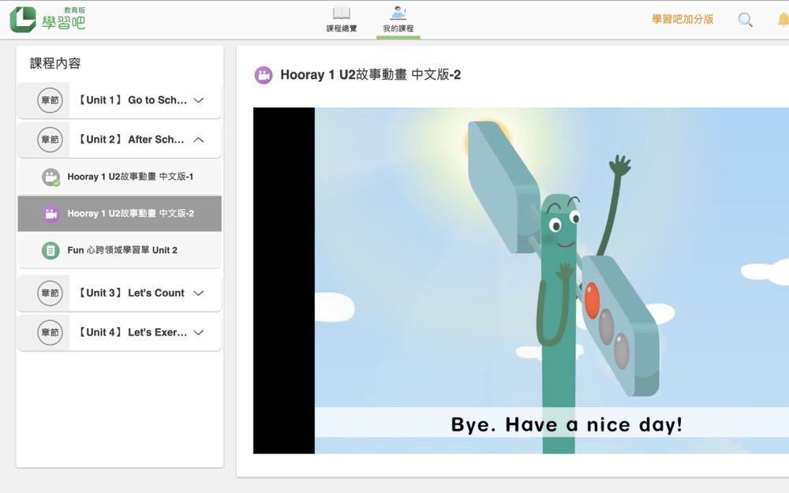Click the 章節 badge for Unit 4
Screen dimensions: 789x493
coord(50,332)
